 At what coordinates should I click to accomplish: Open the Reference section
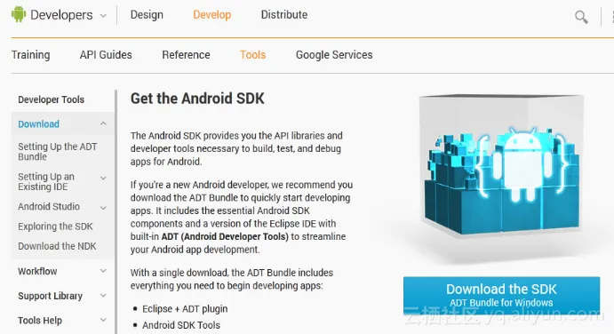(x=186, y=55)
